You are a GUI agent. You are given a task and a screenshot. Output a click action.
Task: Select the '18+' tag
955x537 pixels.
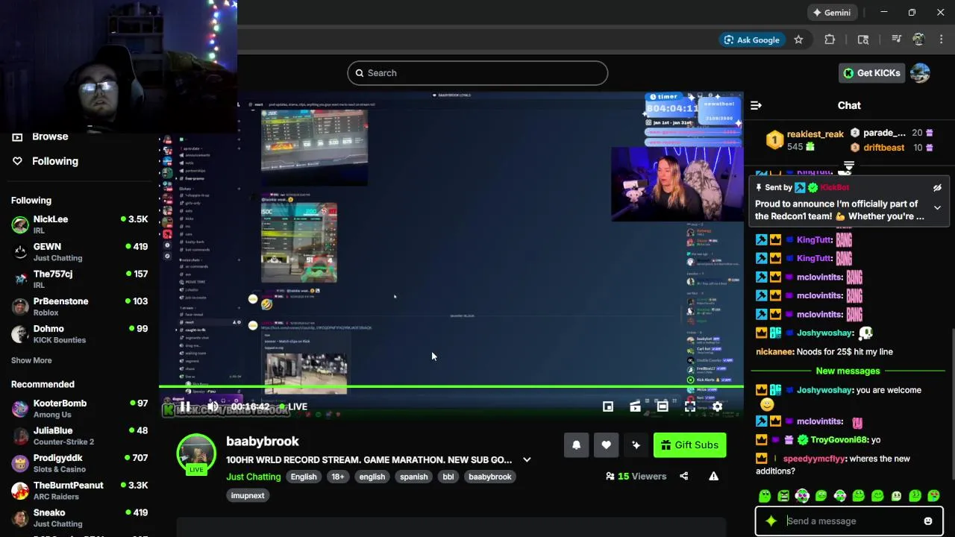pyautogui.click(x=338, y=477)
